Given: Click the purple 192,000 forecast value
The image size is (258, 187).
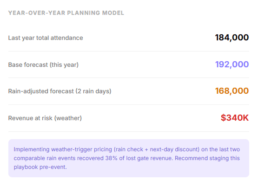Looking at the screenshot, I should [232, 64].
